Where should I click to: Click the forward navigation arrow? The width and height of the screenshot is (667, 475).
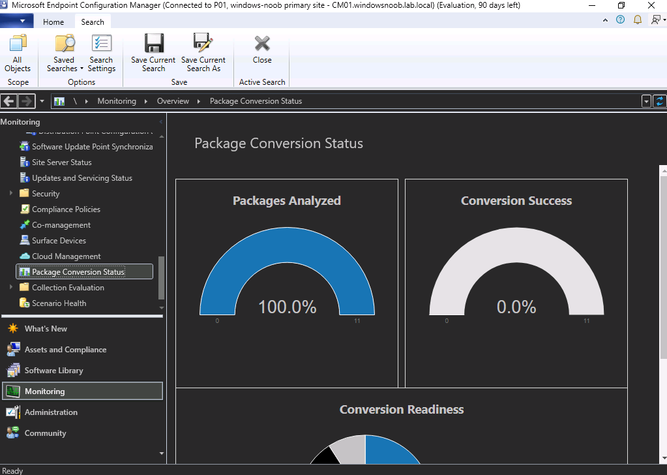coord(26,101)
